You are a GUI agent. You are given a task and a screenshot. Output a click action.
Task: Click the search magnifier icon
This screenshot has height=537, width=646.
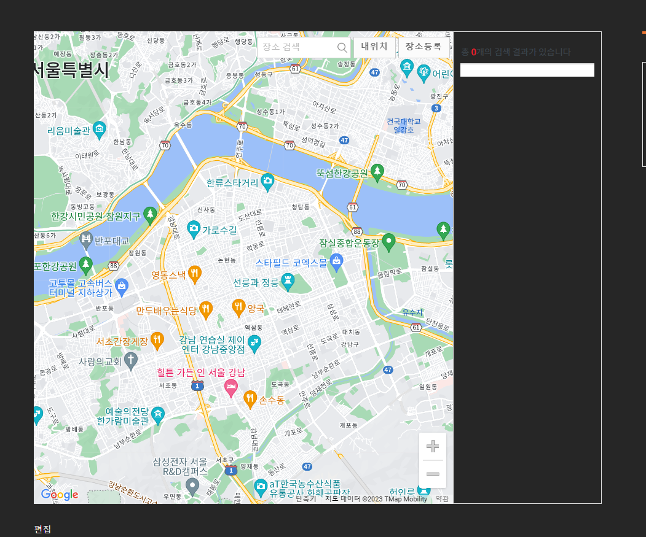click(342, 47)
